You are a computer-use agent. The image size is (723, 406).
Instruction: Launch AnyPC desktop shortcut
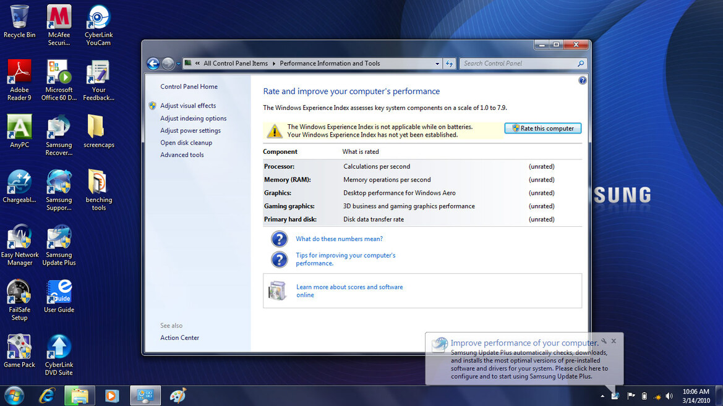pos(19,131)
